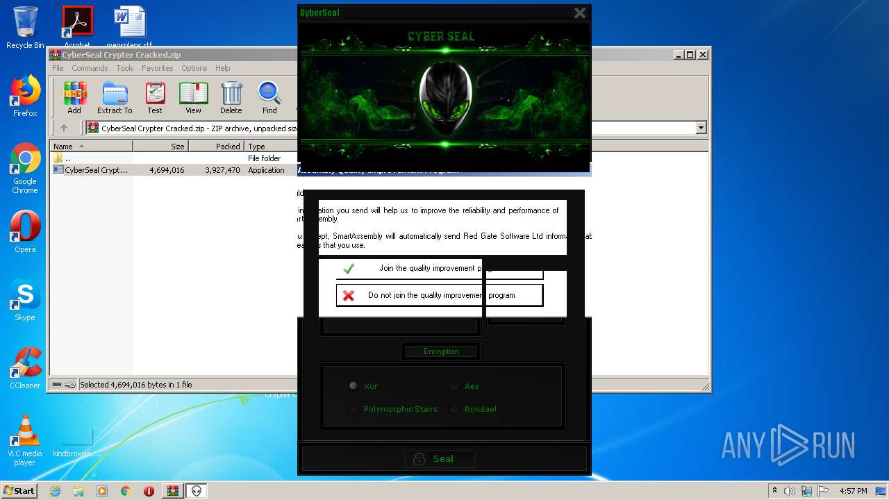Select the CyberSeal Crypt application file row

point(174,170)
